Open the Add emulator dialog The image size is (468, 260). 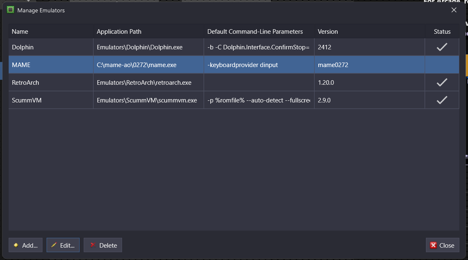(26, 245)
